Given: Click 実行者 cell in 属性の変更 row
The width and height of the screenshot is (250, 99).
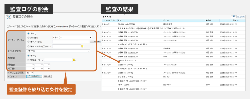Looking at the screenshot, I should [x=209, y=24].
